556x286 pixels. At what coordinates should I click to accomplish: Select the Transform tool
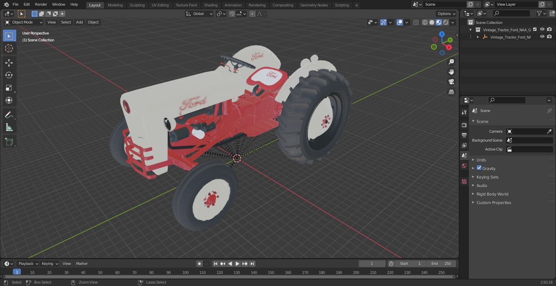pyautogui.click(x=9, y=100)
